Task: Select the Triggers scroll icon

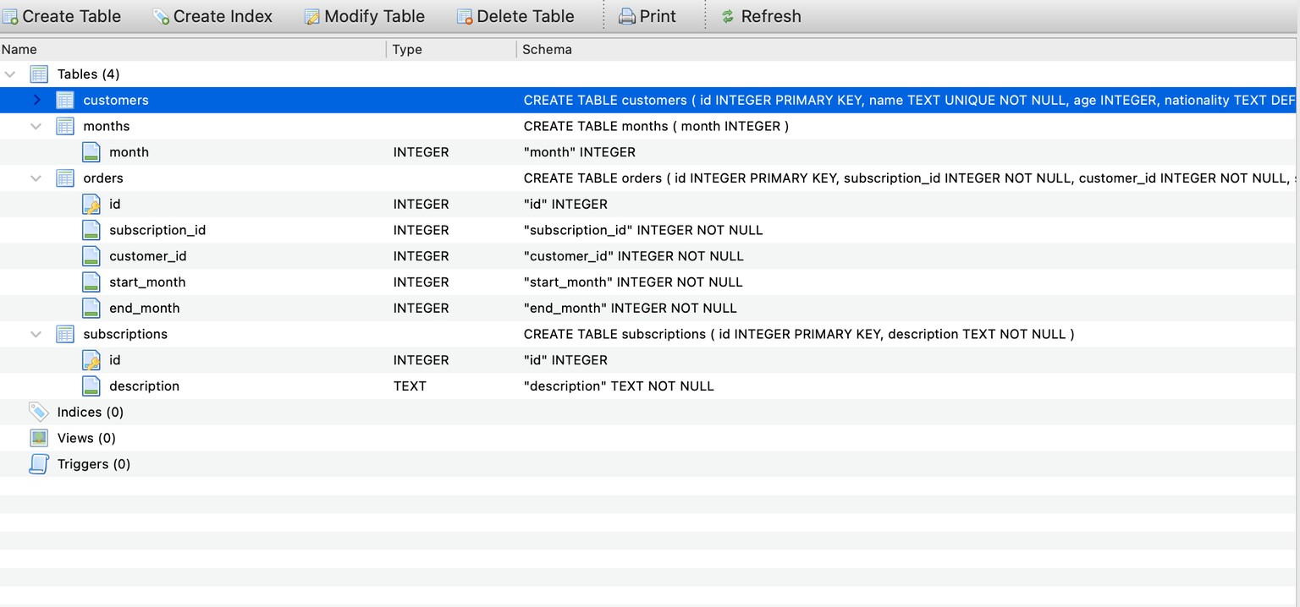Action: pos(39,464)
